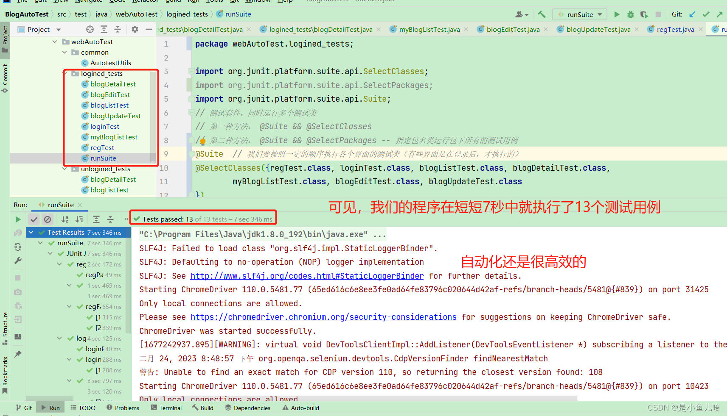Open Dependencies tool window
Image resolution: width=727 pixels, height=416 pixels.
coord(247,408)
